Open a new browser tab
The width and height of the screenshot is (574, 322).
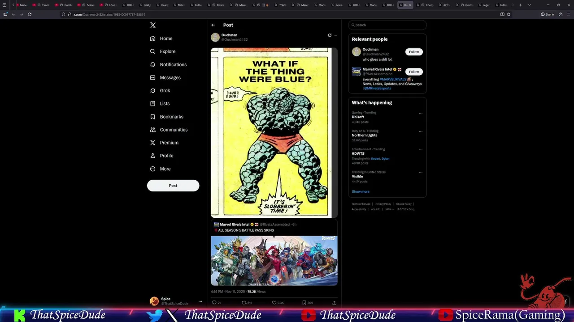click(x=520, y=5)
